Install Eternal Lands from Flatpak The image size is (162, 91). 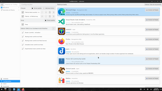(x=152, y=69)
